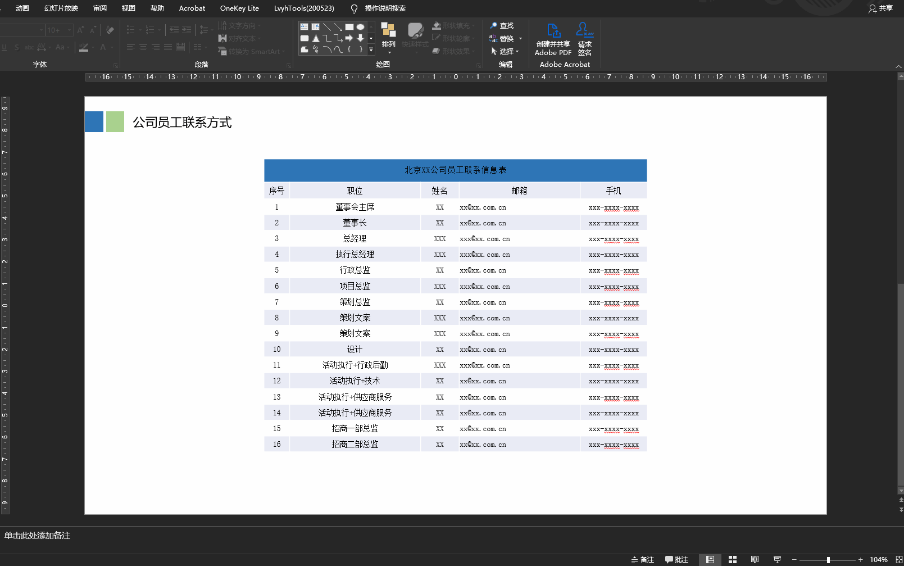Open the Select (选择) dropdown
The image size is (904, 566).
[505, 51]
